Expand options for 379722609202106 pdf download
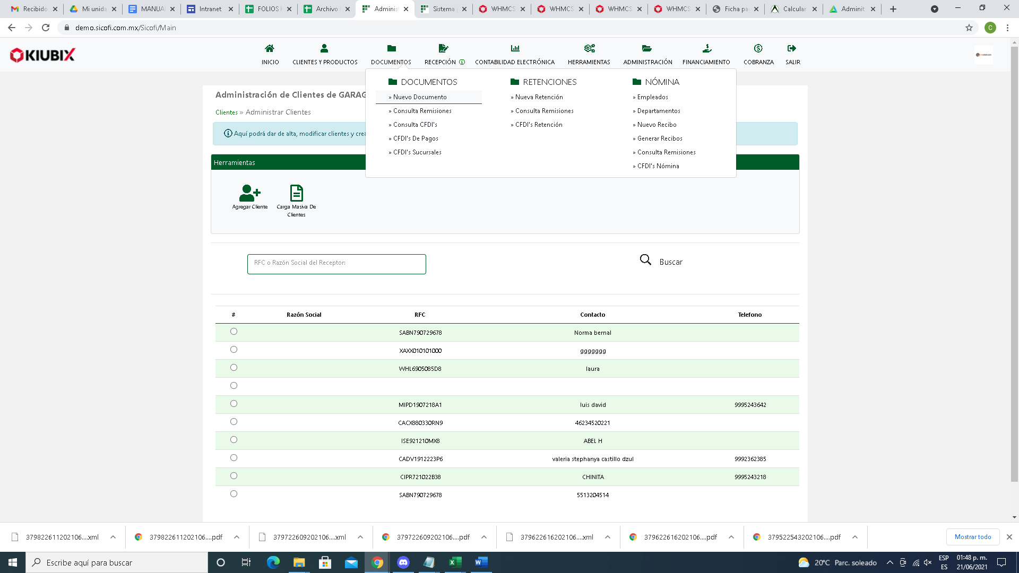 (x=484, y=537)
